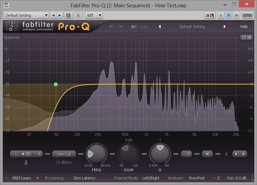Go to next preset arrow
Viewport: 257px width, 185px height.
click(x=225, y=27)
